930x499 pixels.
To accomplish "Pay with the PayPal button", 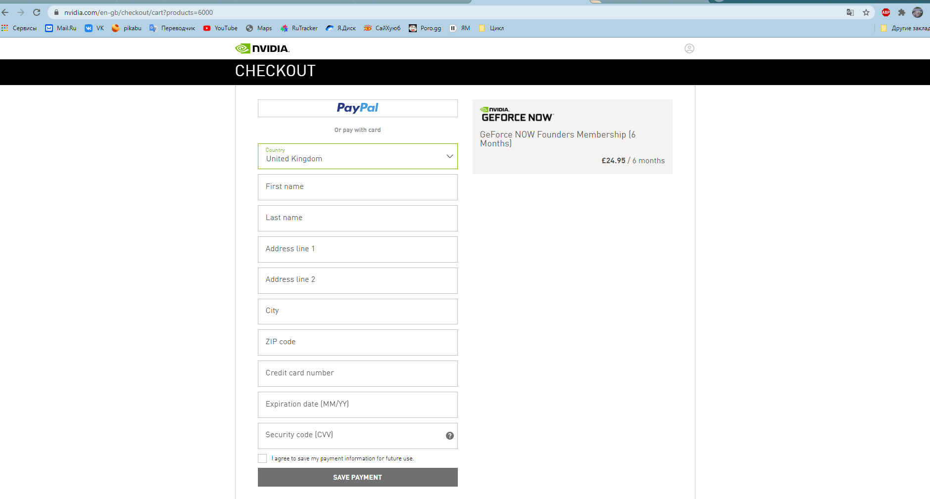I will [x=358, y=108].
